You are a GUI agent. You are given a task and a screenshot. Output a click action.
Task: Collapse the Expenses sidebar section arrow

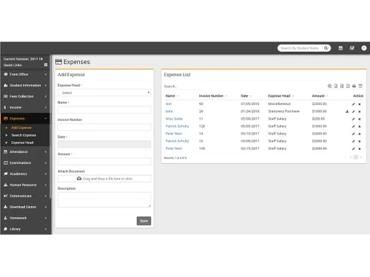[46, 118]
